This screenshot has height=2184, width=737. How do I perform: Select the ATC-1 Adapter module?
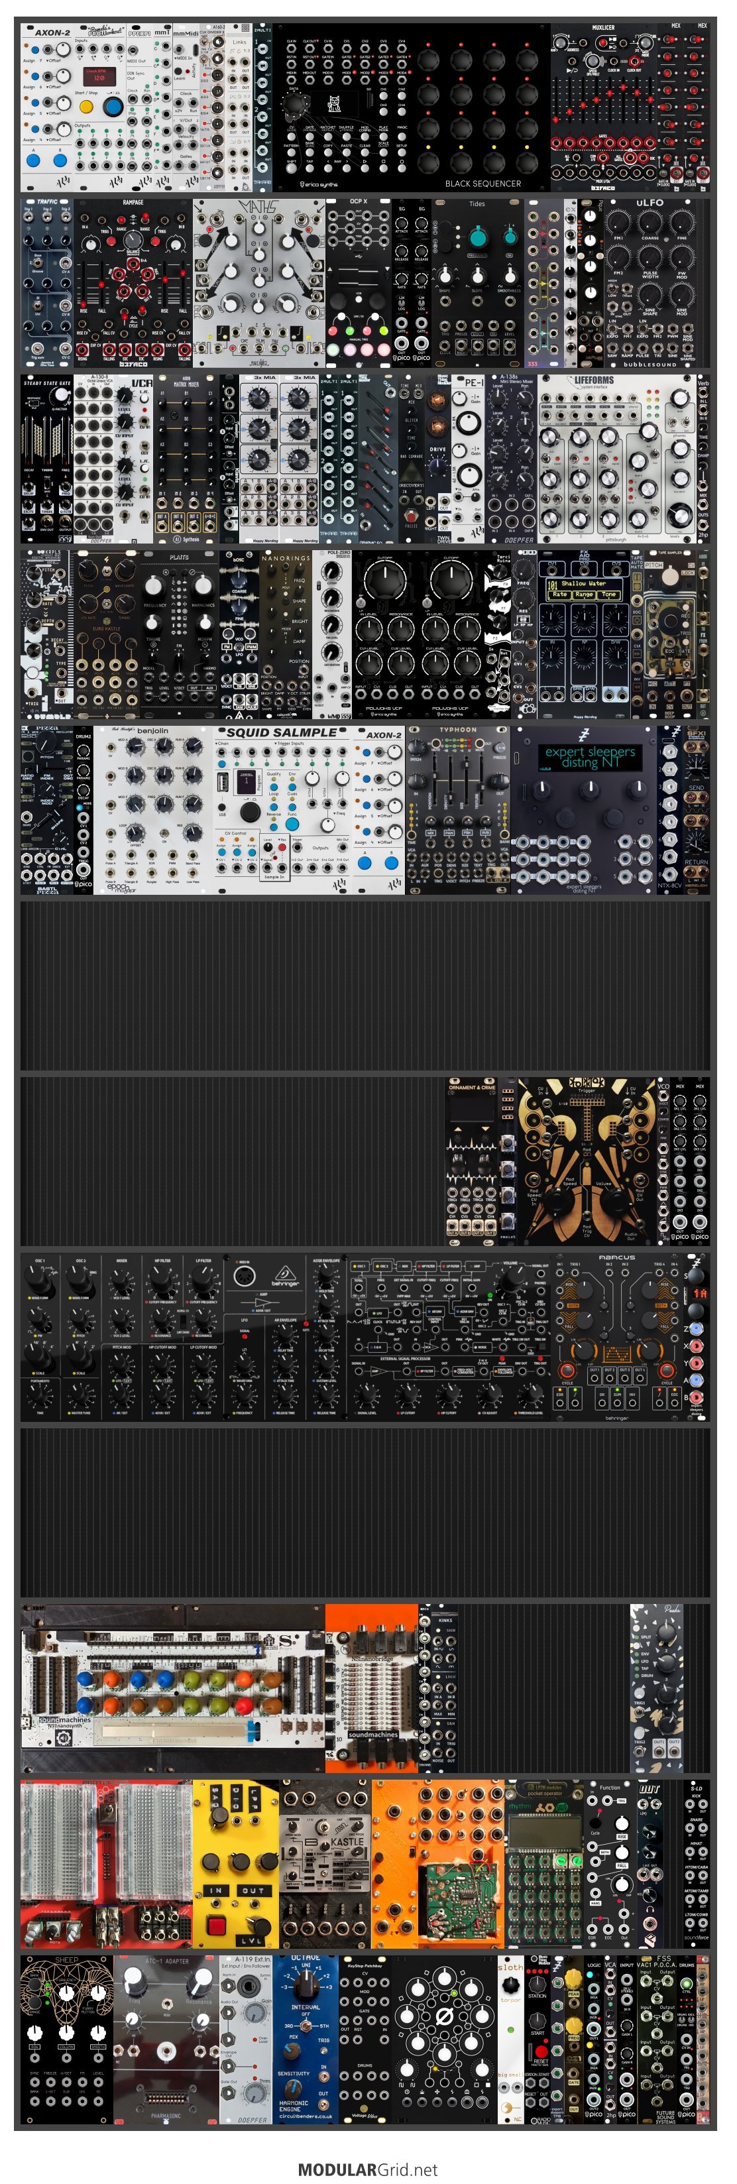point(166,2039)
